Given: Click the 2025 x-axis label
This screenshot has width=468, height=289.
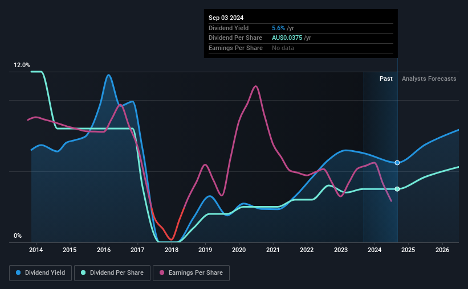Looking at the screenshot, I should (x=408, y=250).
